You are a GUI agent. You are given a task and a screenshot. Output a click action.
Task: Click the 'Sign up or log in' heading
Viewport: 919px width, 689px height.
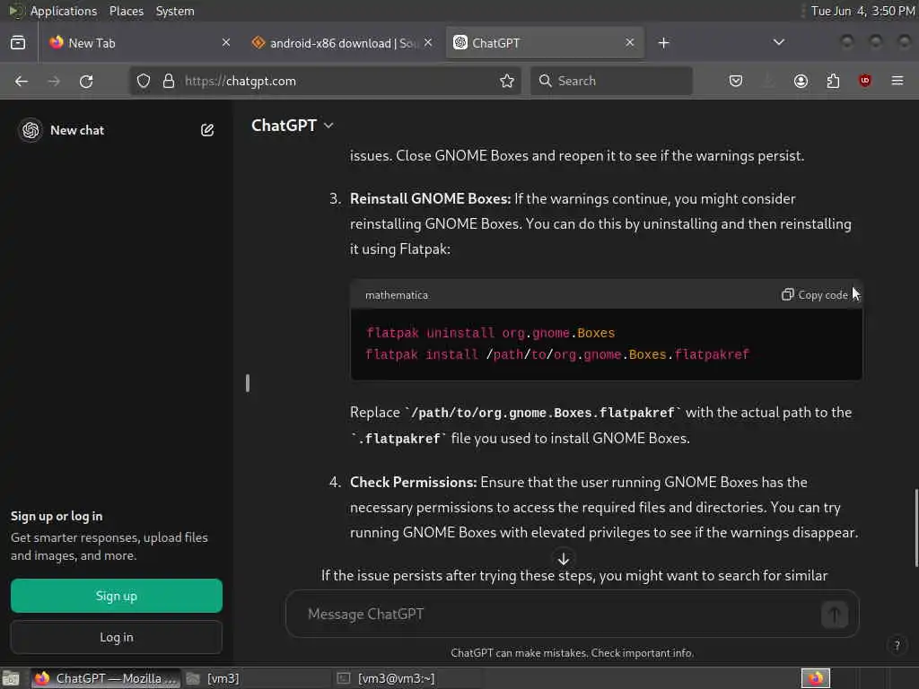57,516
